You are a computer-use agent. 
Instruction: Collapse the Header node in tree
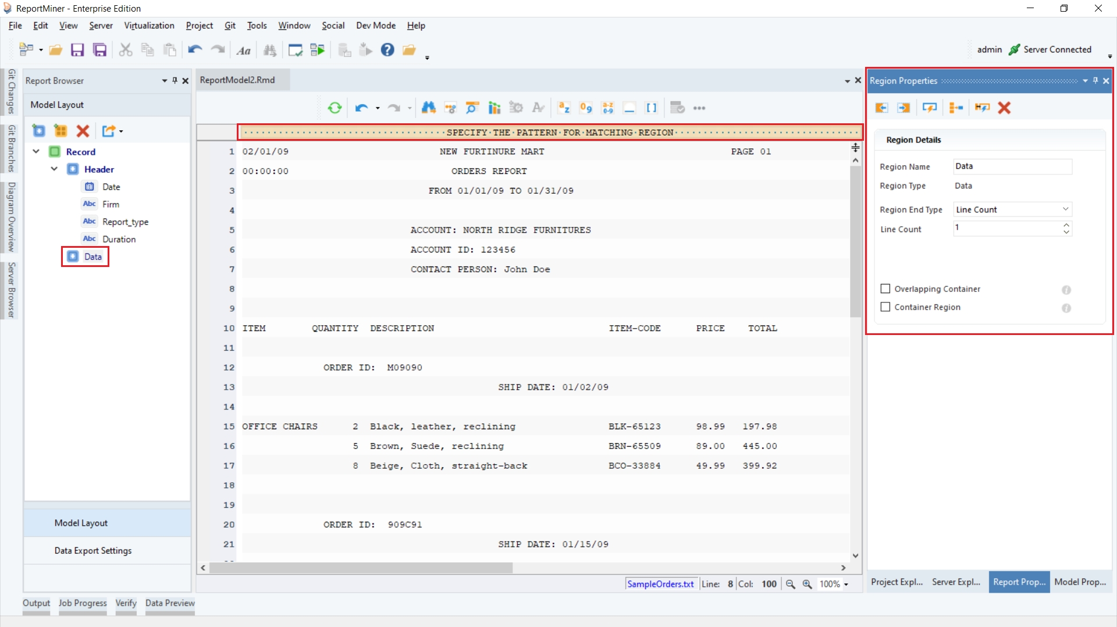click(54, 169)
